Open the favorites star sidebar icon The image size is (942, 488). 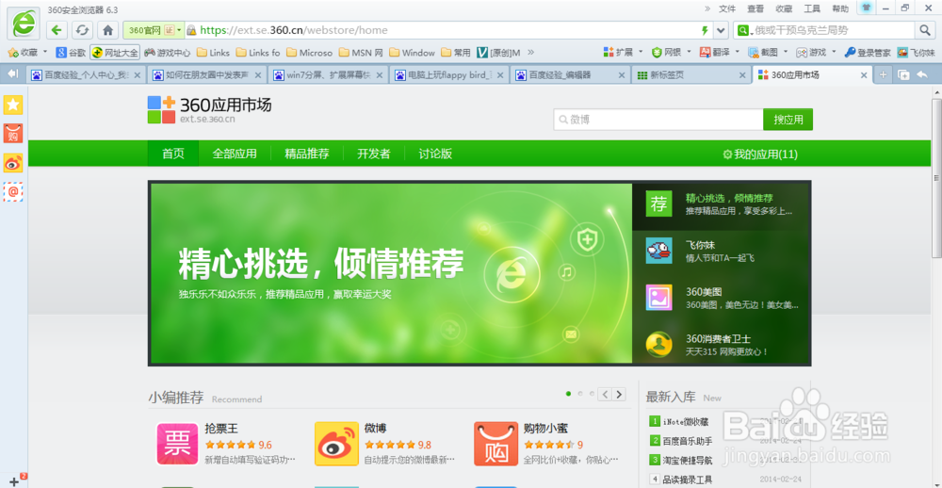13,105
